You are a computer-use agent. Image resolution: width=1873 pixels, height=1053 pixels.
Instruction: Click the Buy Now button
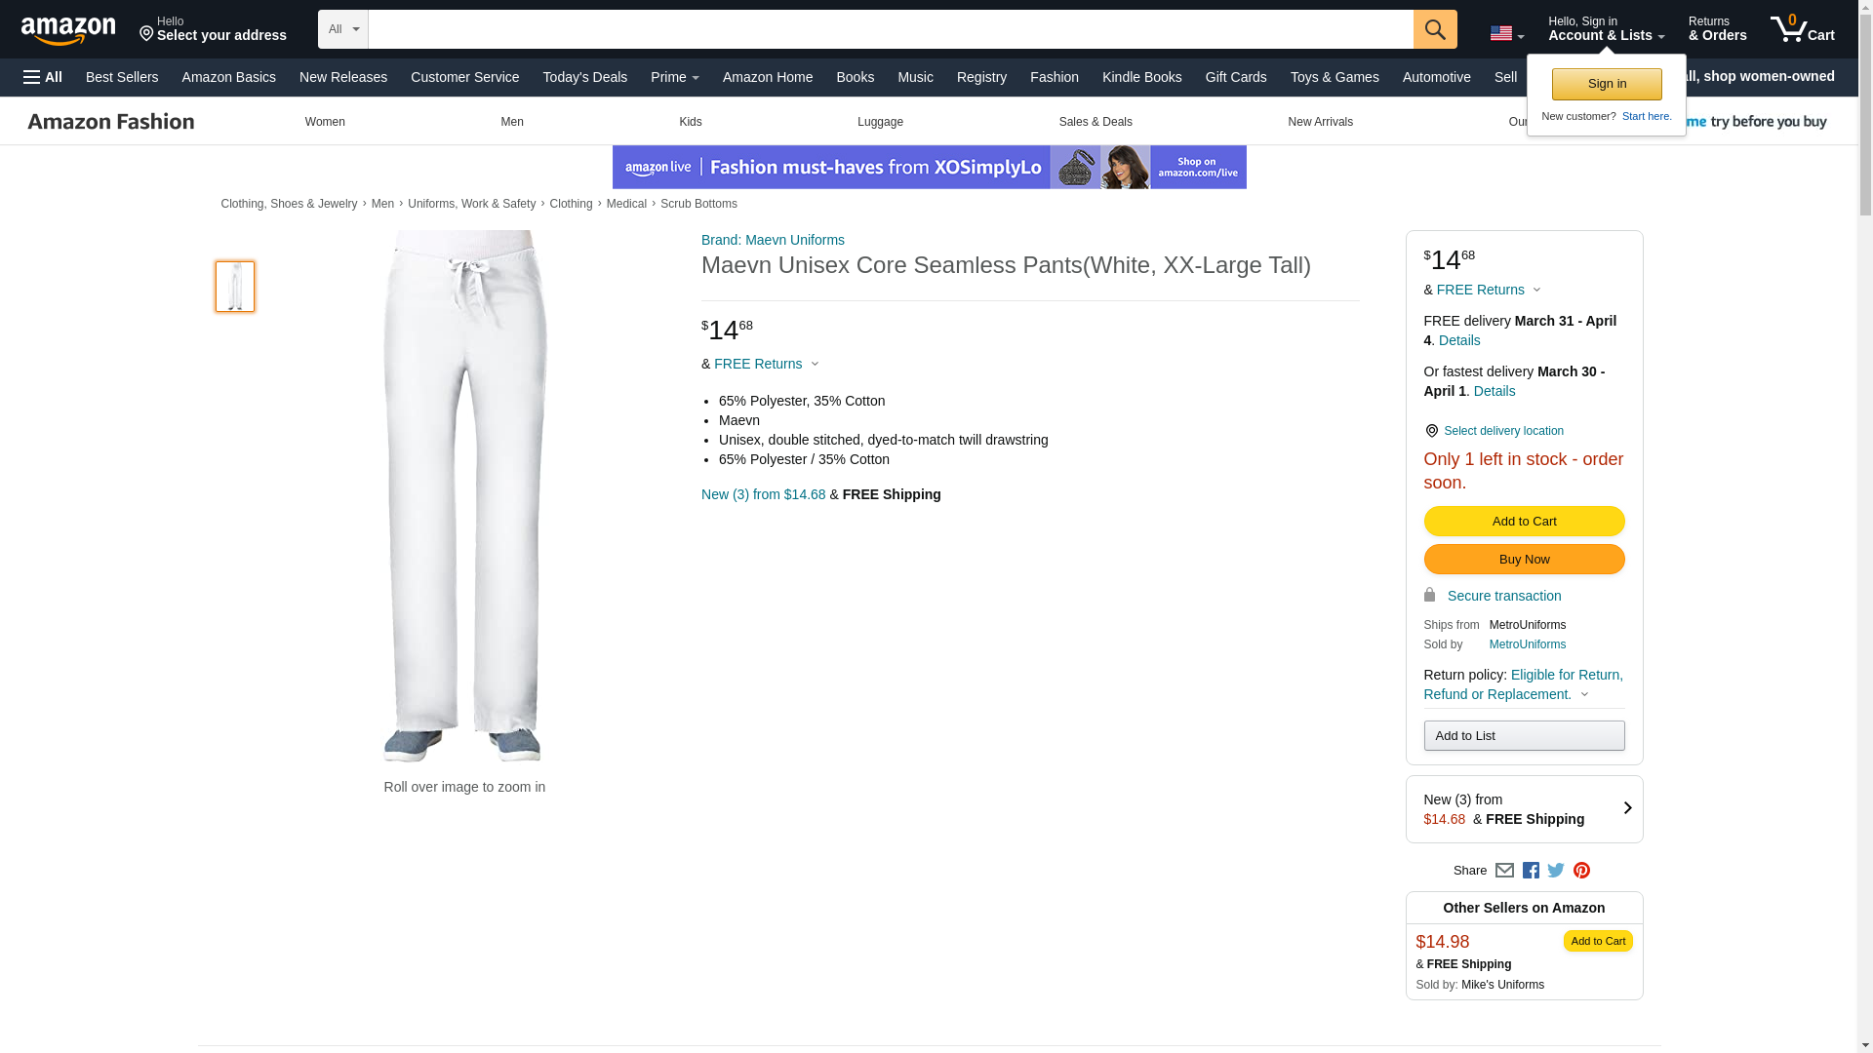click(1524, 559)
